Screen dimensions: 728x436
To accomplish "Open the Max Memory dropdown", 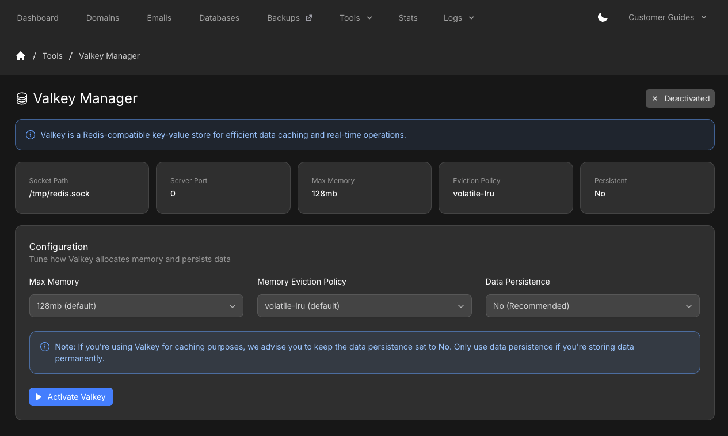I will tap(136, 306).
